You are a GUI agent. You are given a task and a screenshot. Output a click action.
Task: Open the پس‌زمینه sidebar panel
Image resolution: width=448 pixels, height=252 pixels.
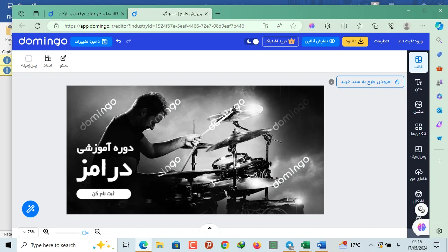[x=418, y=152]
